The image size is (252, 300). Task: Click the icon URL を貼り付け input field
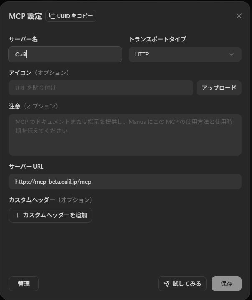101,88
